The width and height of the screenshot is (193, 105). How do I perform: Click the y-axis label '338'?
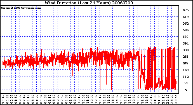pyautogui.click(x=186, y=50)
